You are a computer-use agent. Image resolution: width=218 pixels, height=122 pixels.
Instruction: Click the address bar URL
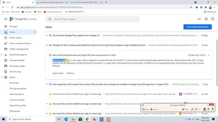[x=51, y=7]
